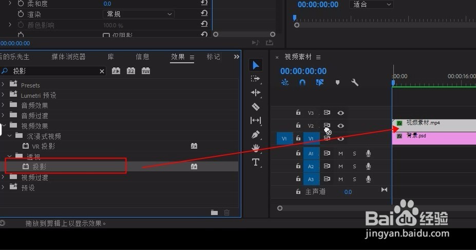Click the program monitor playhead marker
This screenshot has height=250, width=476.
point(294,17)
